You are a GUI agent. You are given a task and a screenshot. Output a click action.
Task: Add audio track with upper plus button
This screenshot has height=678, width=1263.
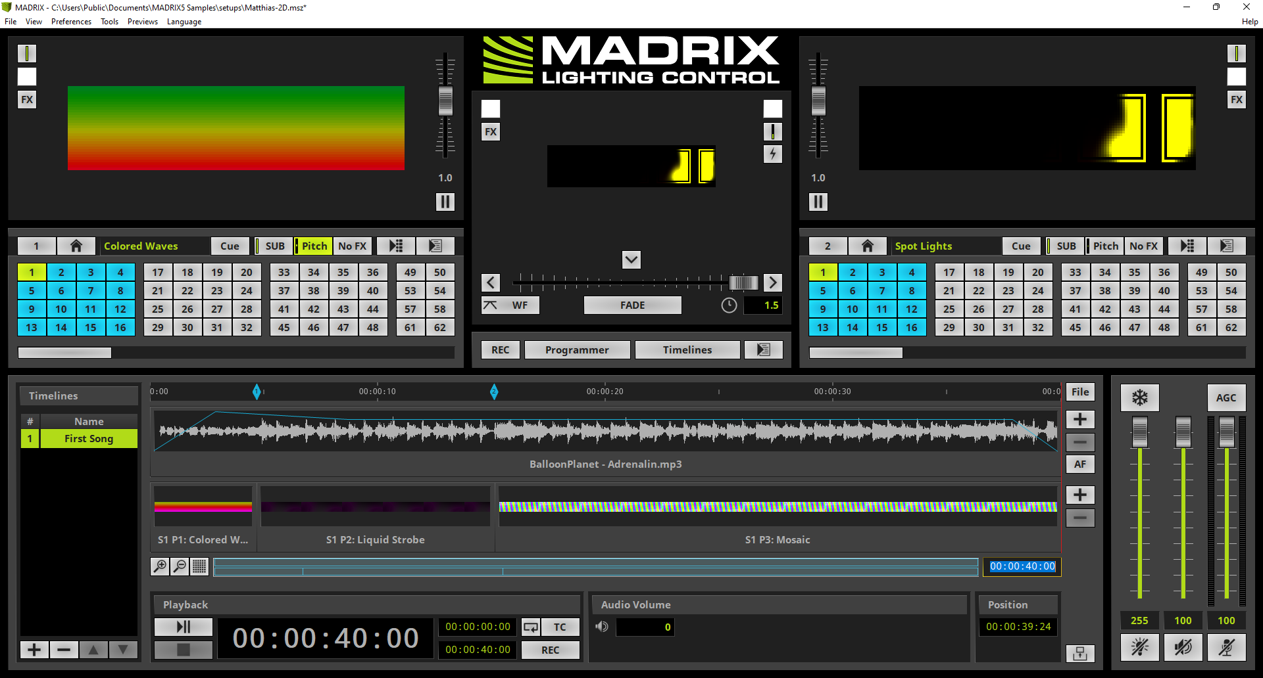1080,420
